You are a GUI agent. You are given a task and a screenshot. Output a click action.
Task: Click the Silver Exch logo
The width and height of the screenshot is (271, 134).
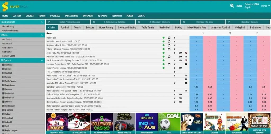click(x=15, y=7)
